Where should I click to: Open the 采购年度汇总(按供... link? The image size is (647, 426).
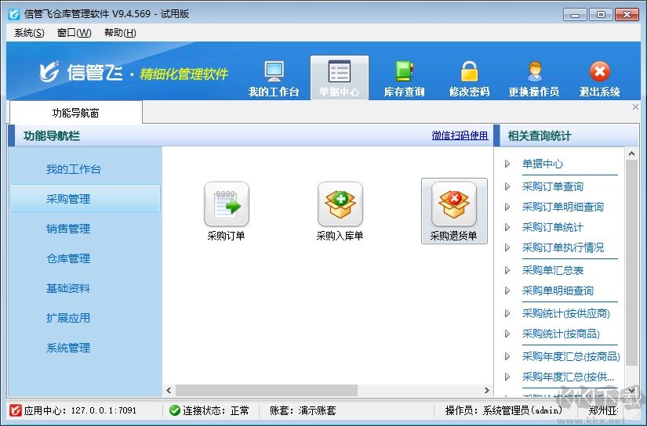(x=568, y=377)
